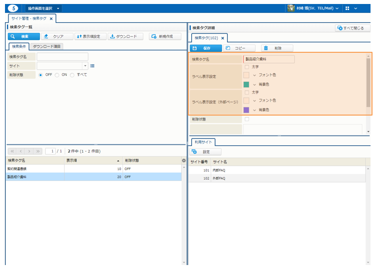The image size is (378, 275).
Task: Open the 操作画面を選択 dropdown
Action: (x=44, y=8)
